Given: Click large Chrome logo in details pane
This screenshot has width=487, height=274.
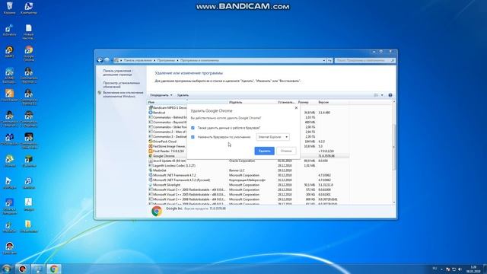Looking at the screenshot, I should [x=157, y=212].
